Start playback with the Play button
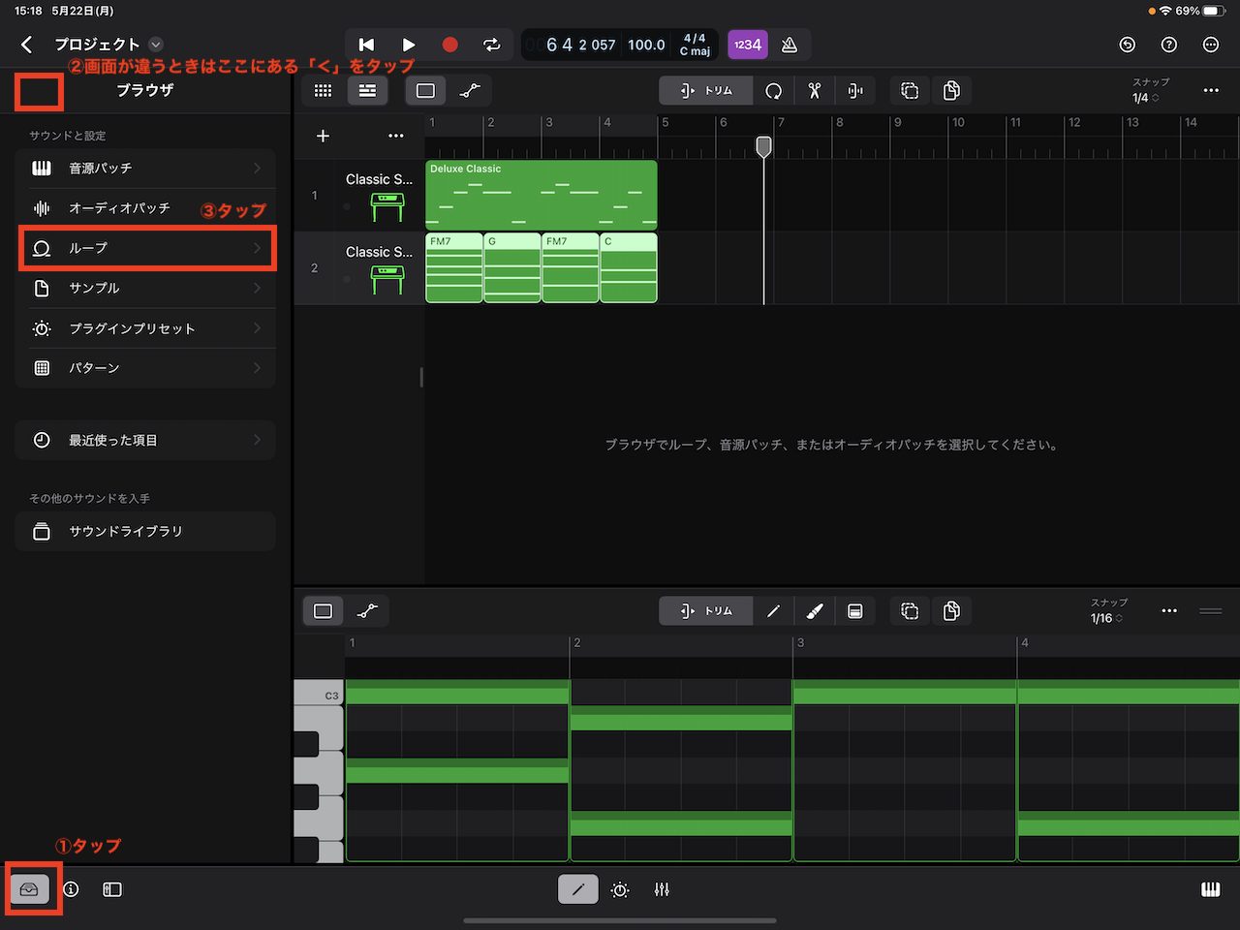This screenshot has height=930, width=1240. coord(409,45)
